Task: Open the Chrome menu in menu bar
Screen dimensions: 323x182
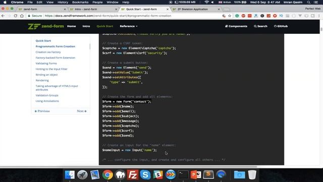Action: (x=17, y=2)
